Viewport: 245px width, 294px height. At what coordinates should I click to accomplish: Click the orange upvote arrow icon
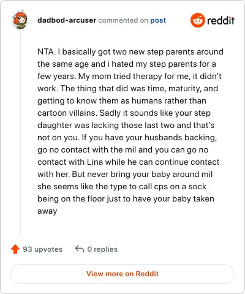tap(15, 249)
